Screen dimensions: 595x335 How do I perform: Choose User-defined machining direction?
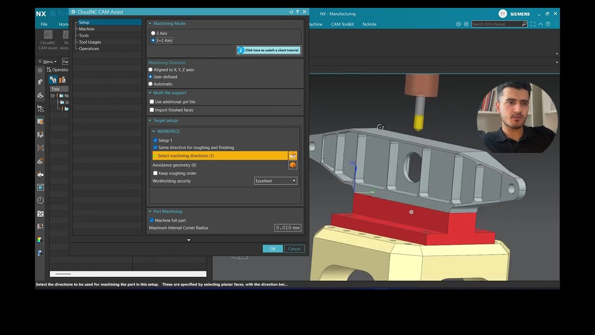[150, 77]
